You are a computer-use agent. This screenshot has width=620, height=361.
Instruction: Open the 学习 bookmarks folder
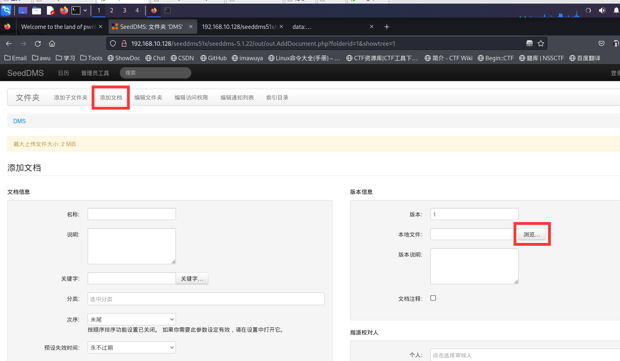point(65,58)
